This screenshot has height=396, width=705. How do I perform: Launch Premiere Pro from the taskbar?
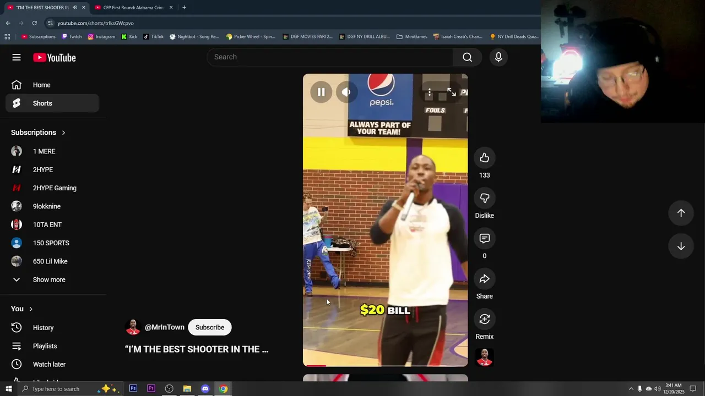151,389
